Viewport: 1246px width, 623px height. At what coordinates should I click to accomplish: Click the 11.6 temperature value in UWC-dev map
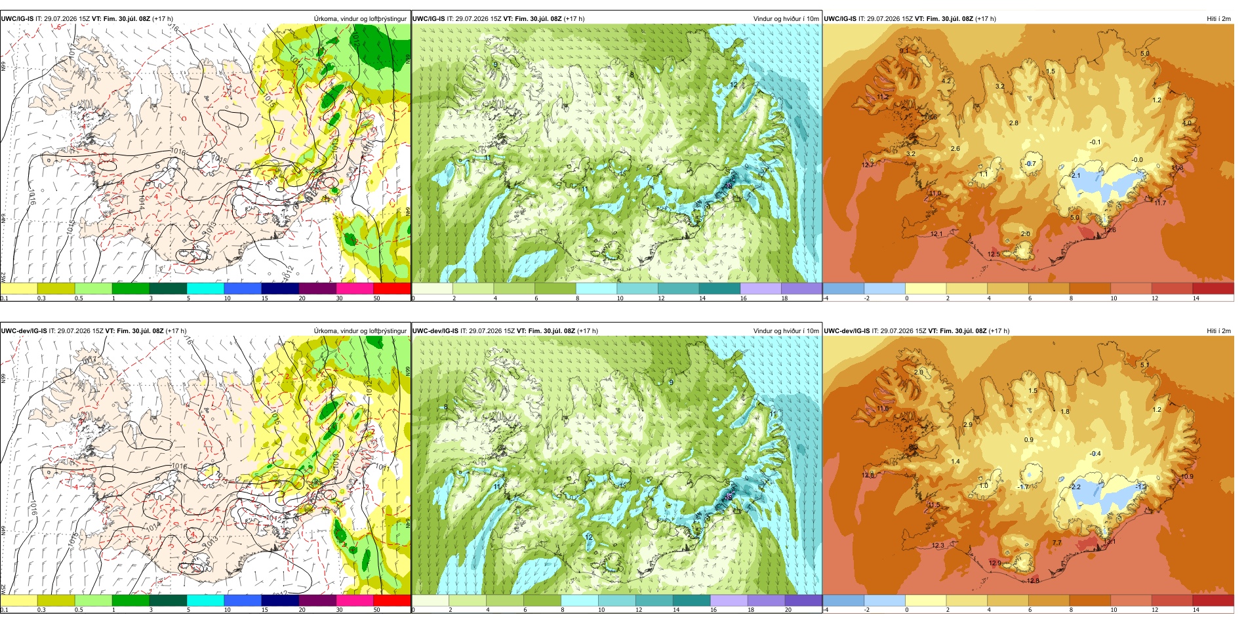[x=883, y=409]
